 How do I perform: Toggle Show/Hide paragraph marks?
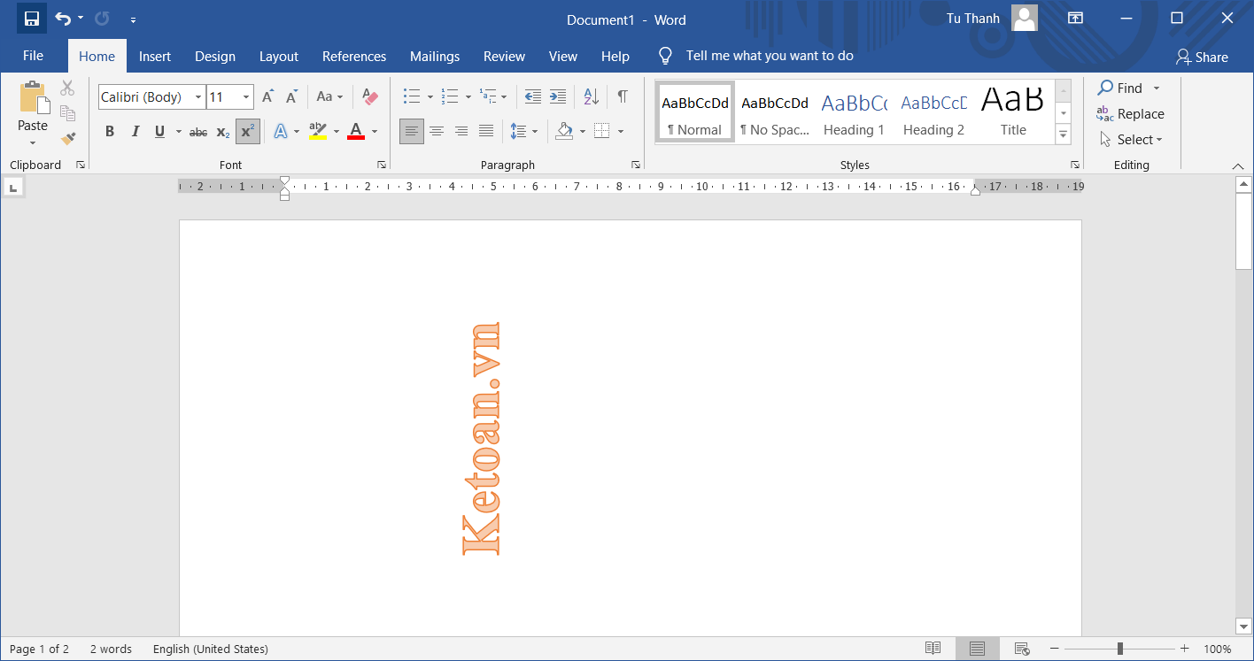click(623, 96)
